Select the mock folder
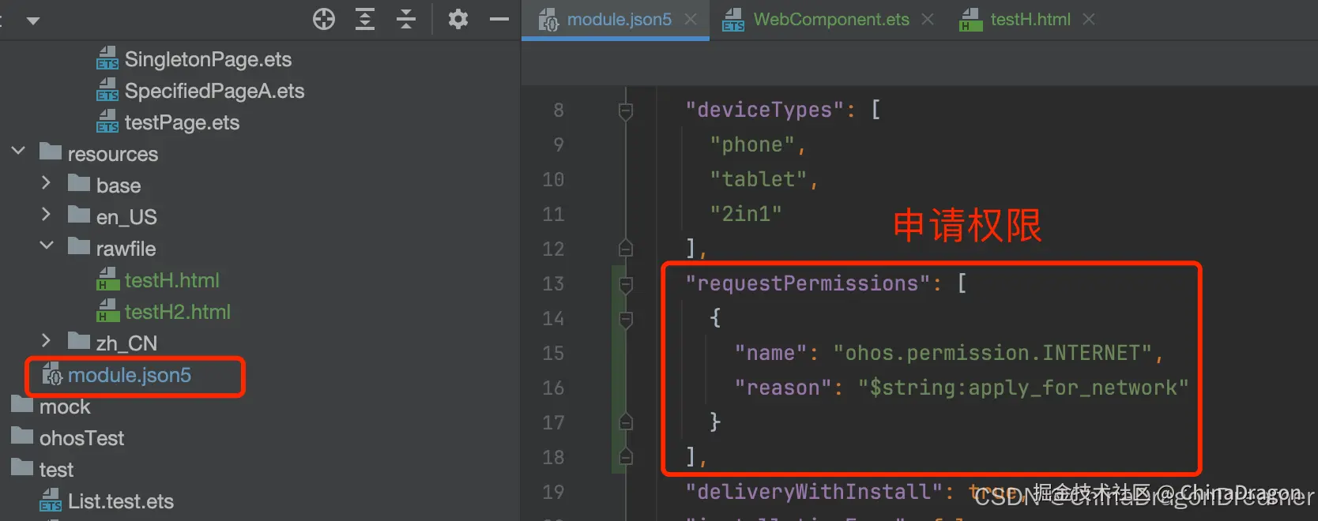1318x521 pixels. click(x=65, y=407)
